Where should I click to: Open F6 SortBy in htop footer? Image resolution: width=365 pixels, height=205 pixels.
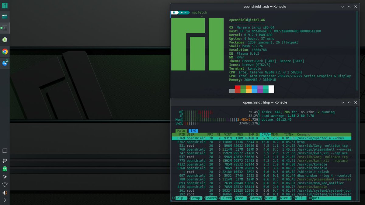click(x=254, y=198)
